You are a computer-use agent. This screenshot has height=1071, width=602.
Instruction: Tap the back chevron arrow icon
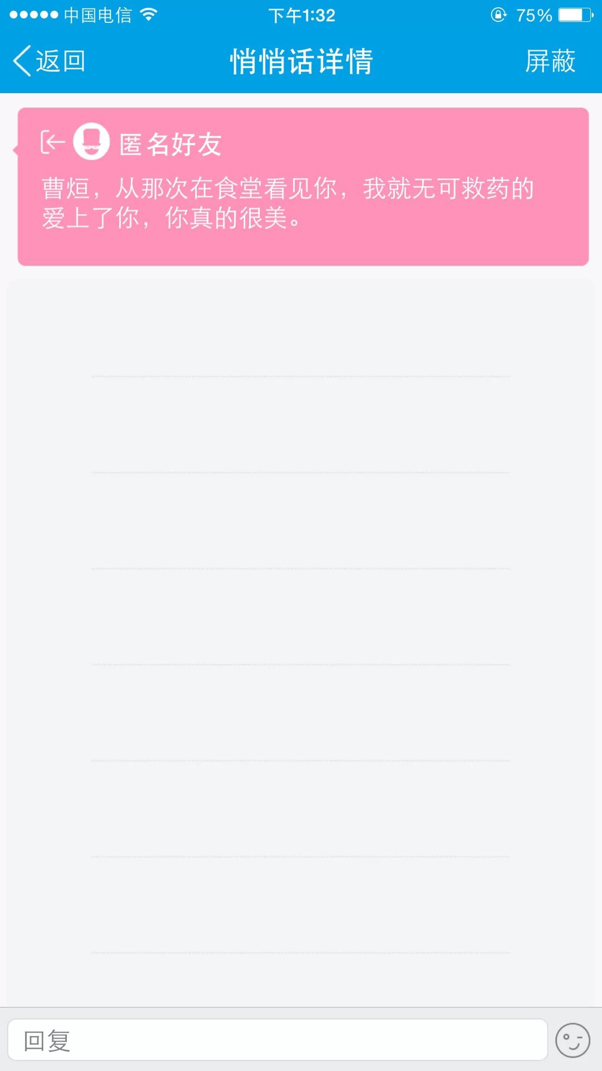click(22, 61)
